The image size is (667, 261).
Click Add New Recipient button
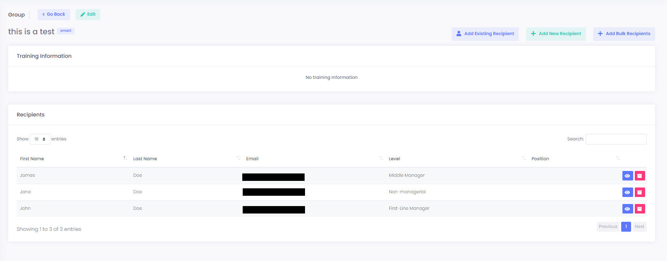pyautogui.click(x=556, y=34)
